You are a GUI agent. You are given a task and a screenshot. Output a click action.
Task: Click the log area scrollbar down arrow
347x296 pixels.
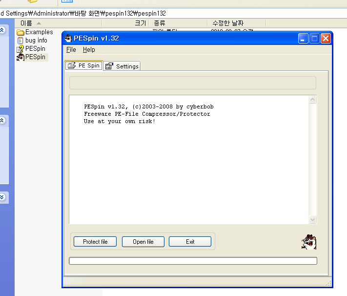[x=313, y=220]
